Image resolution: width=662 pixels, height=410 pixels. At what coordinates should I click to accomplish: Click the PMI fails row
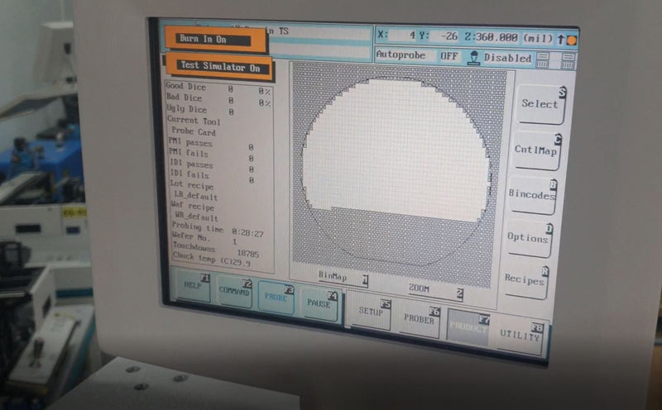211,155
